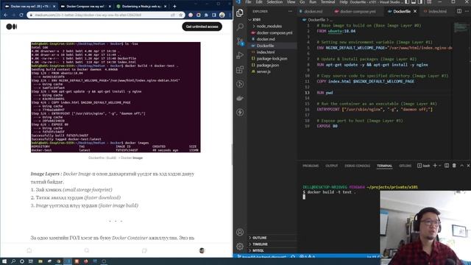Switch to Docker Compose browser tab
Viewport: 471px width, 265px height.
point(85,6)
